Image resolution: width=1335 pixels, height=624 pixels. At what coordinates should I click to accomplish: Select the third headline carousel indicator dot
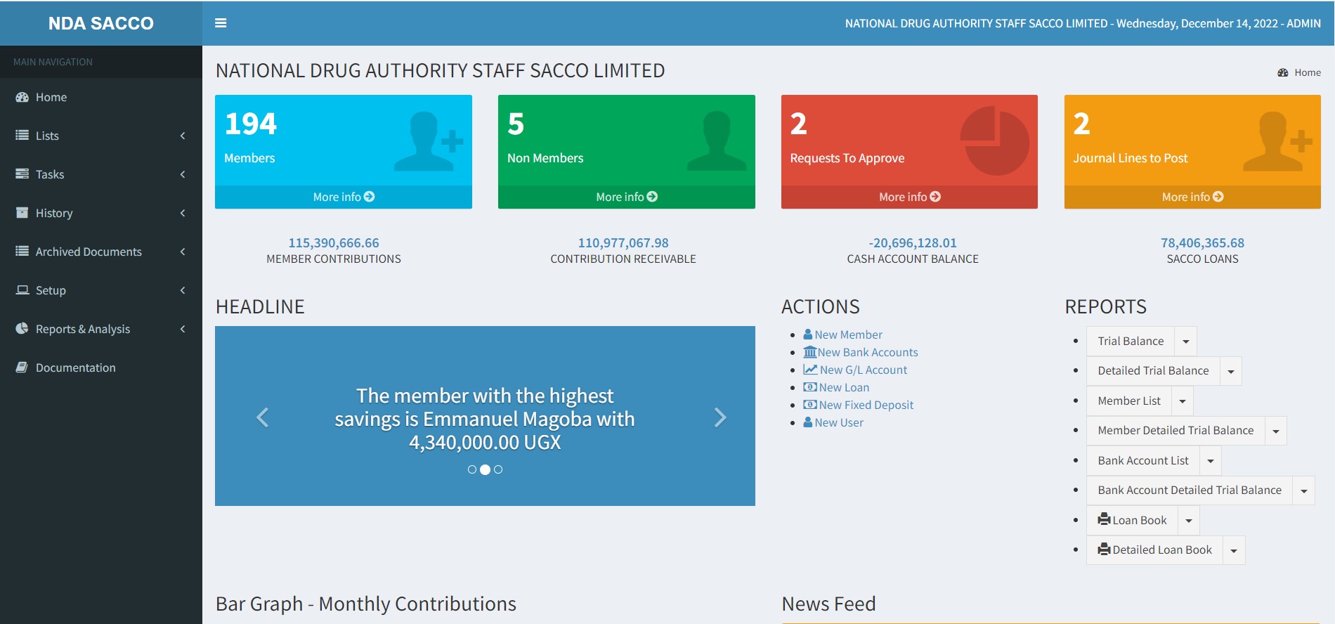click(498, 469)
